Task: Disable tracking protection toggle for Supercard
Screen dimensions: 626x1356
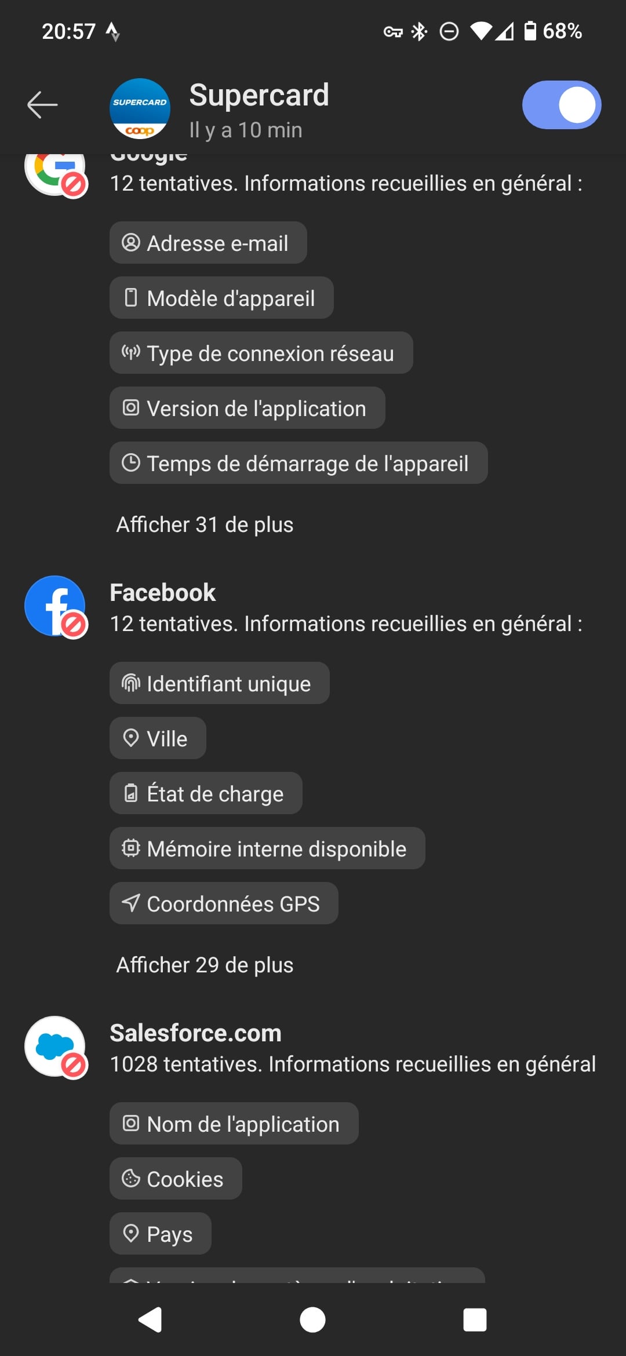Action: [562, 105]
